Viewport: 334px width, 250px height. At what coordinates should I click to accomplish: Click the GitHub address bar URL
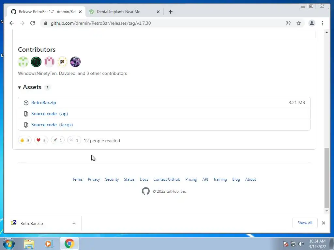101,23
